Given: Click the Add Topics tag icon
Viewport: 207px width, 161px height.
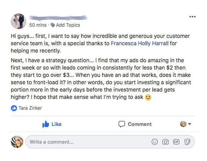Looking at the screenshot, I should pyautogui.click(x=53, y=25).
